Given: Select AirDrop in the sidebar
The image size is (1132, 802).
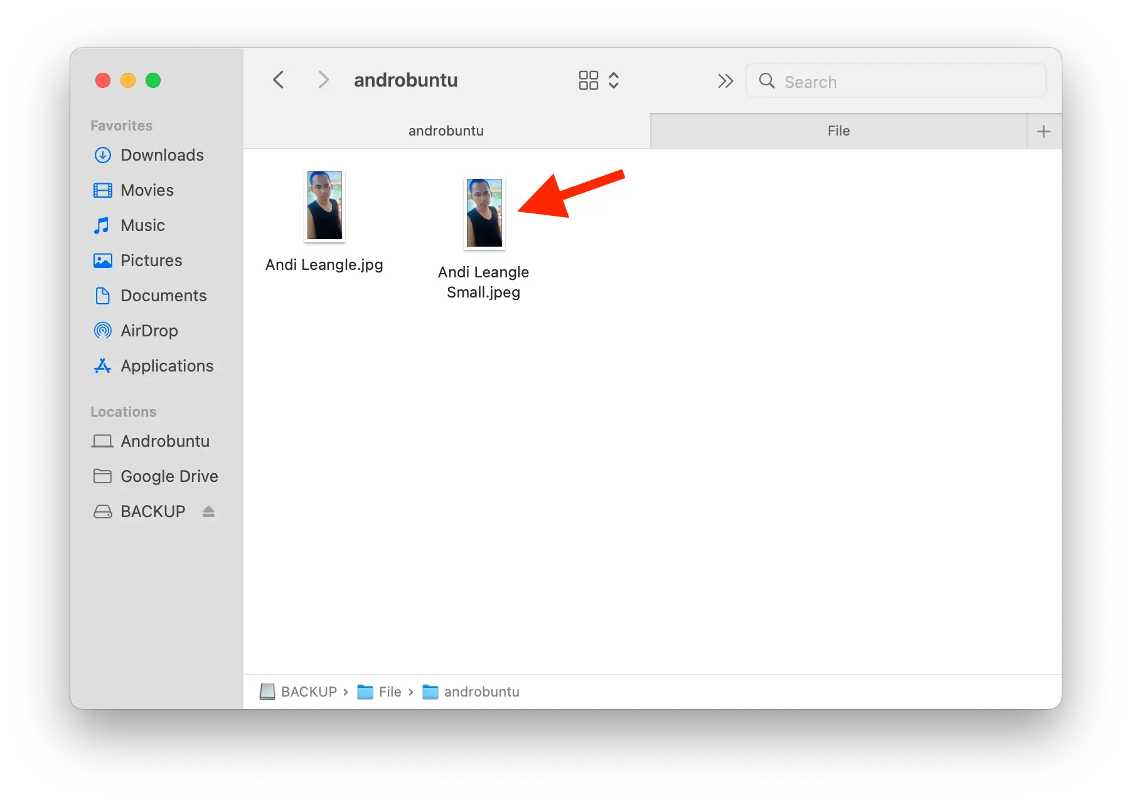Looking at the screenshot, I should (x=148, y=331).
